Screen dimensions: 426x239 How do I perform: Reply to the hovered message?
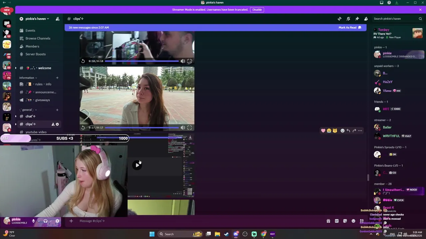pyautogui.click(x=348, y=130)
